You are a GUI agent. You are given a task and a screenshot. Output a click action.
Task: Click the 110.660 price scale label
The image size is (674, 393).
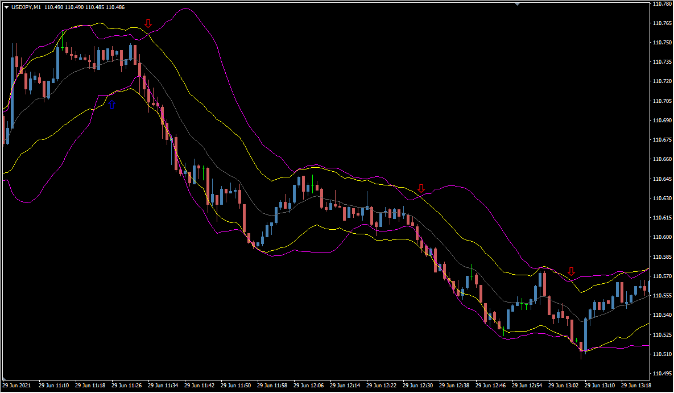(x=662, y=159)
